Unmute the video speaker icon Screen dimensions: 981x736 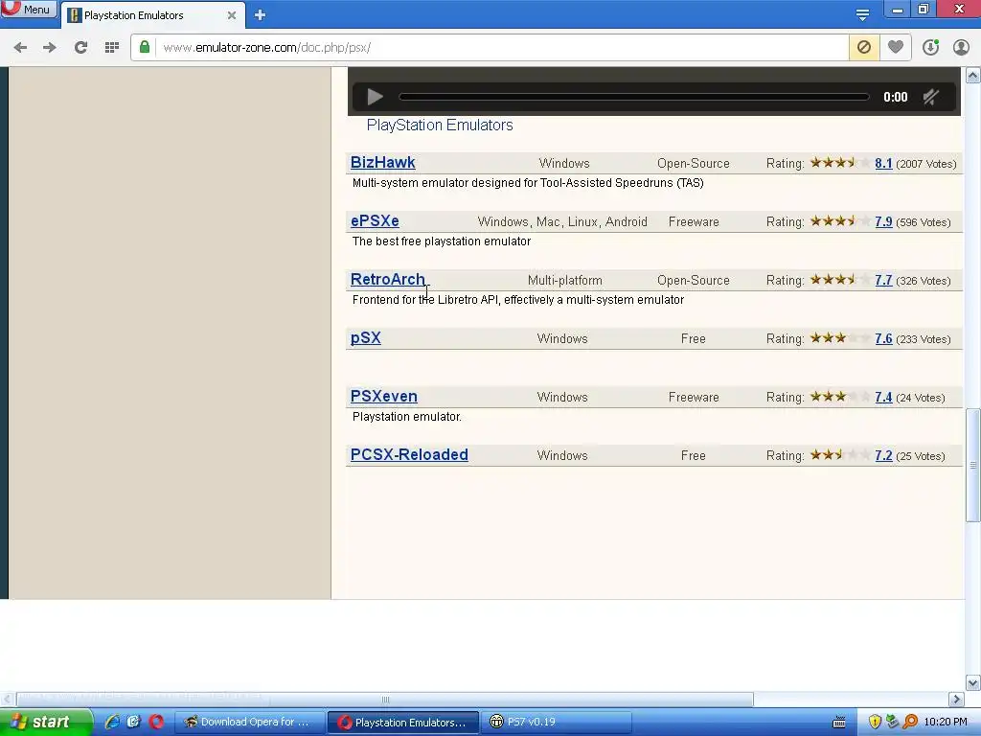coord(931,97)
